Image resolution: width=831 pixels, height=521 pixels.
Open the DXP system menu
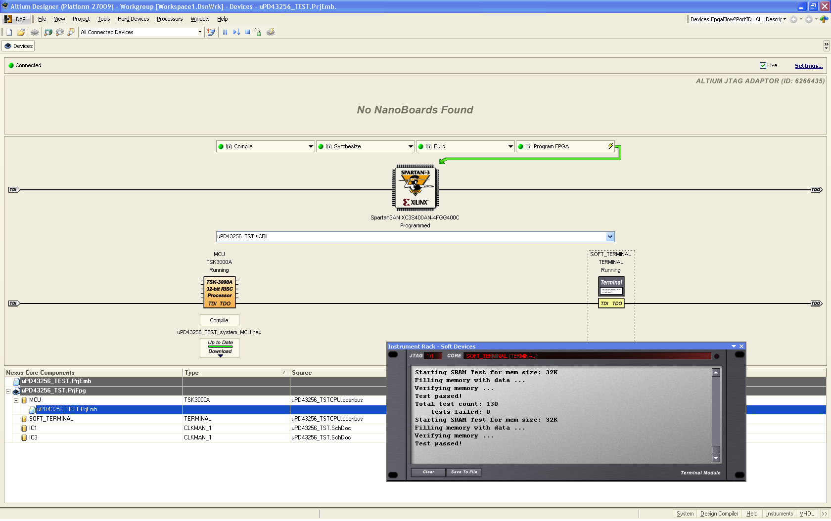pos(15,19)
